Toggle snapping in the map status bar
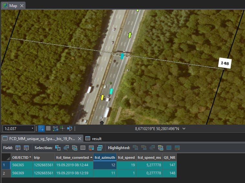The height and width of the screenshot is (183, 245). [41, 128]
